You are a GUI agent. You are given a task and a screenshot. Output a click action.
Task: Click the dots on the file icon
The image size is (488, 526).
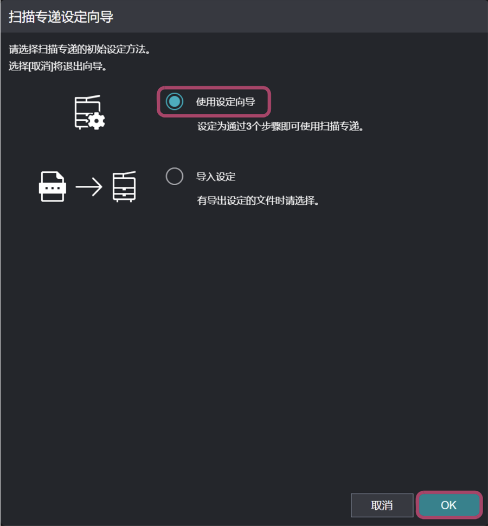(53, 188)
